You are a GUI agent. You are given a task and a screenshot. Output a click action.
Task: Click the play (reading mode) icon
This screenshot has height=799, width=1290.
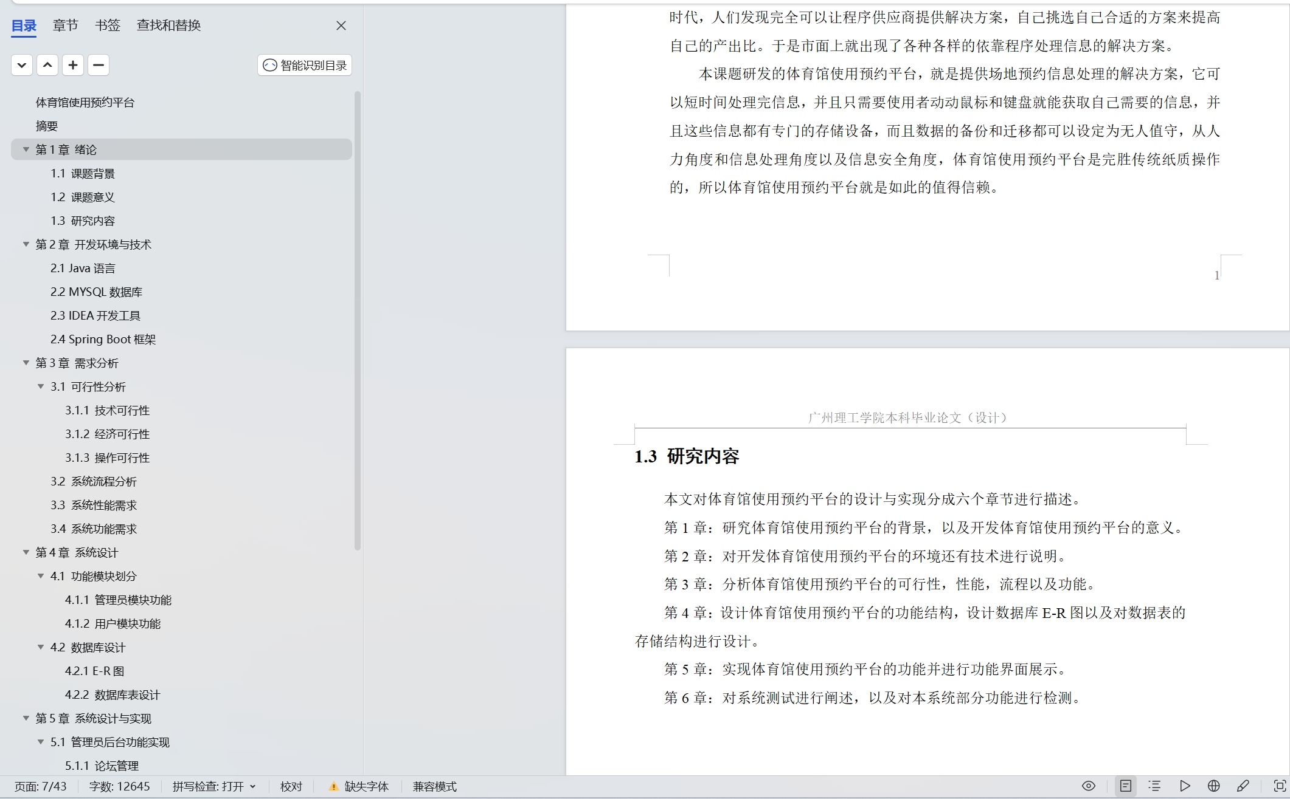coord(1185,786)
